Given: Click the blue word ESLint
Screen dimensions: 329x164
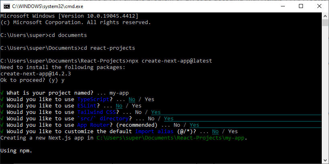Looking at the screenshot, I should coord(87,106).
